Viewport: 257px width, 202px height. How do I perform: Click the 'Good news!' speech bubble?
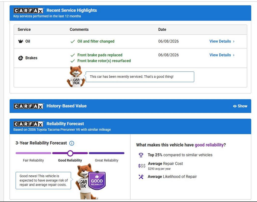coord(43,180)
